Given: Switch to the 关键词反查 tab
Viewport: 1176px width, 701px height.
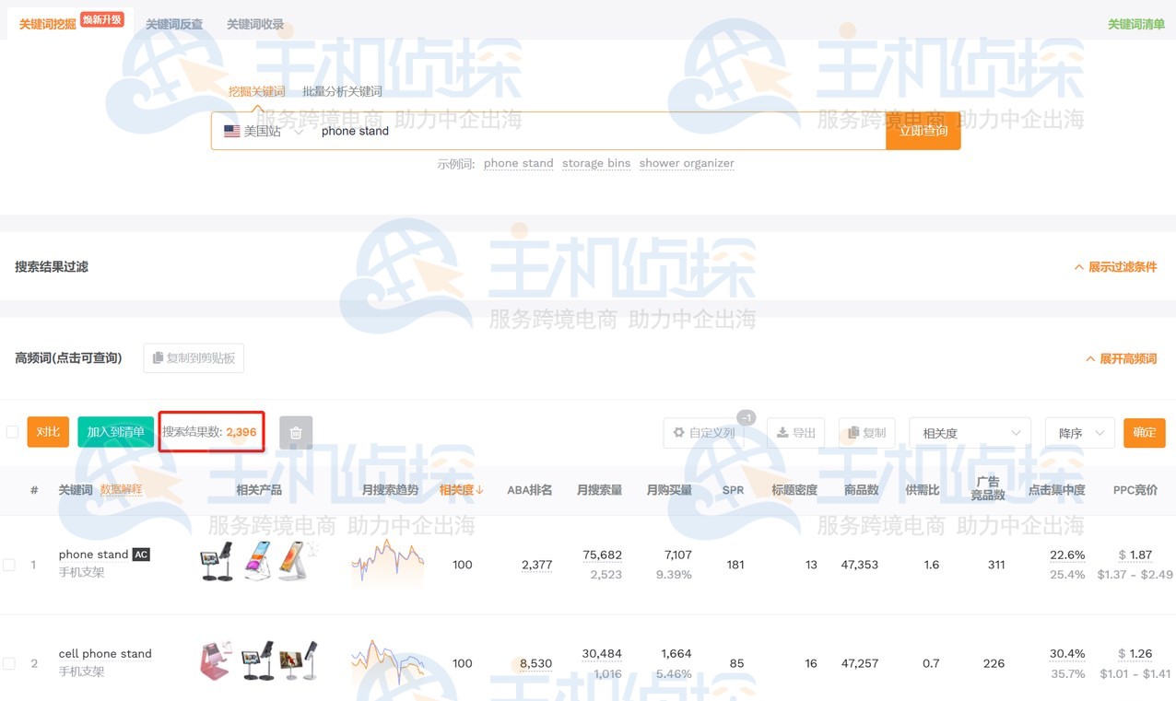Looking at the screenshot, I should coord(173,23).
